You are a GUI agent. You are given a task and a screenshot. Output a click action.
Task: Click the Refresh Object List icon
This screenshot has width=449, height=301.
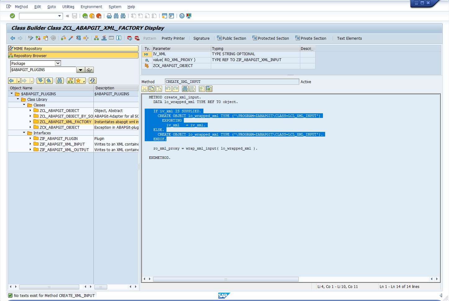pyautogui.click(x=93, y=81)
